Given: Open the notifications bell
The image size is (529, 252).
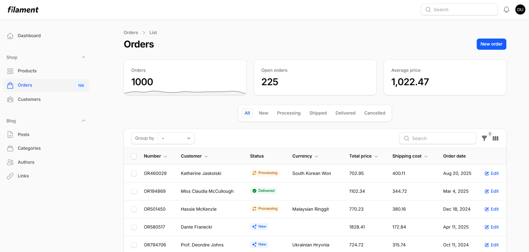Looking at the screenshot, I should coord(506,10).
